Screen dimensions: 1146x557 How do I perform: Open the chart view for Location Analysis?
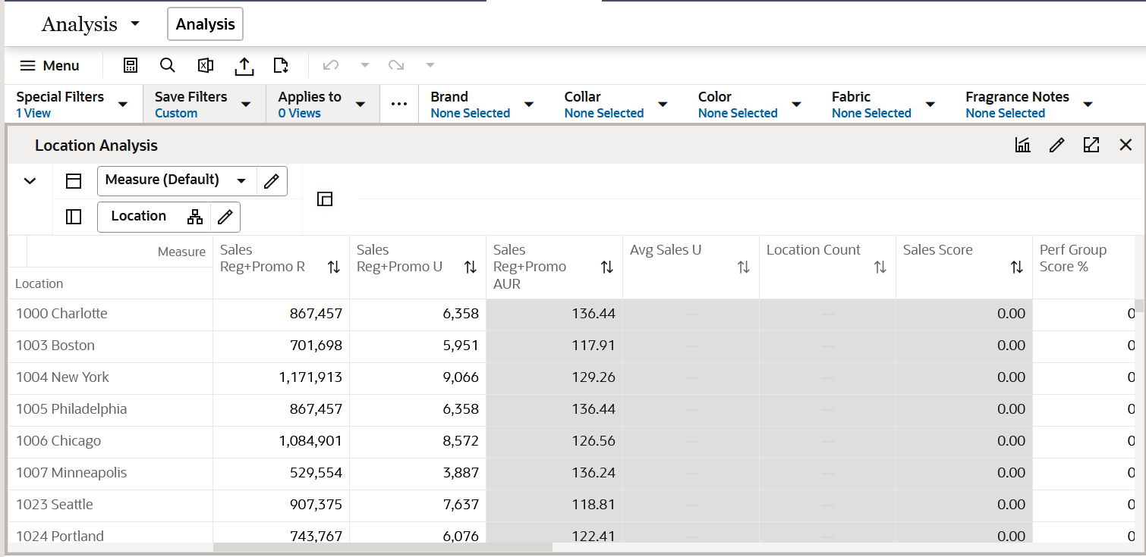[x=1022, y=144]
